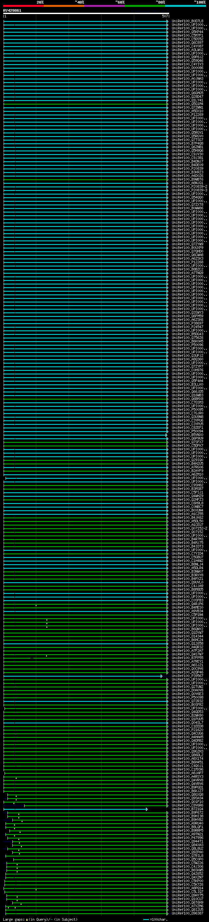
Task: Click the cyan ~100% identity legend bar
Action: click(185, 6)
